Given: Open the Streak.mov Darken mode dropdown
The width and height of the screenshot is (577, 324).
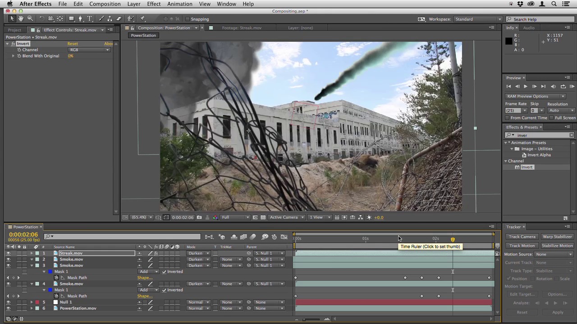Looking at the screenshot, I should coord(198,253).
